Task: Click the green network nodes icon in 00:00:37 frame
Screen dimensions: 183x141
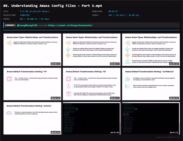Action: (68, 49)
